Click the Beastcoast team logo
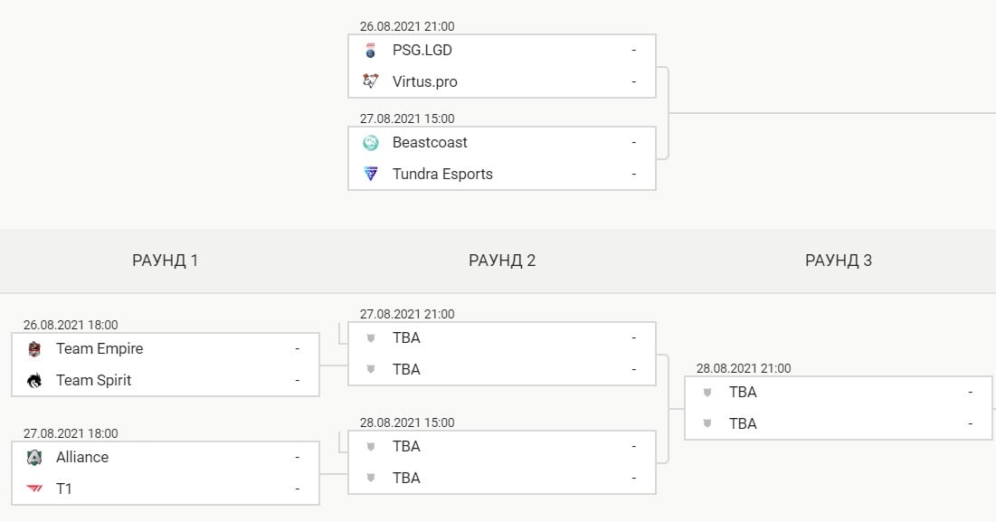This screenshot has width=996, height=522. point(370,142)
